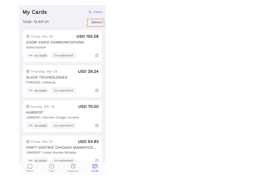Click the calendar icon beside Friday, Mar 29

(28, 37)
